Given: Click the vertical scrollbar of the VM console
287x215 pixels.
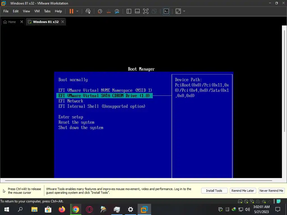Looking at the screenshot, I should (x=284, y=80).
